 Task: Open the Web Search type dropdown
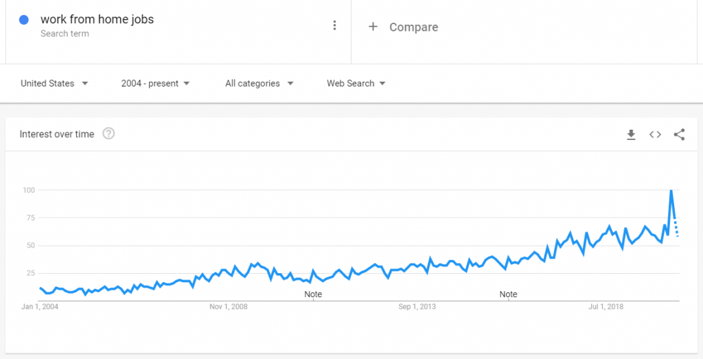click(x=356, y=84)
